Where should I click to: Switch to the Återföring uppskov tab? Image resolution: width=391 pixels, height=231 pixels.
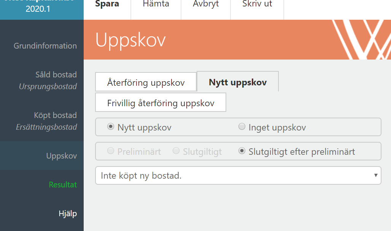pos(146,82)
